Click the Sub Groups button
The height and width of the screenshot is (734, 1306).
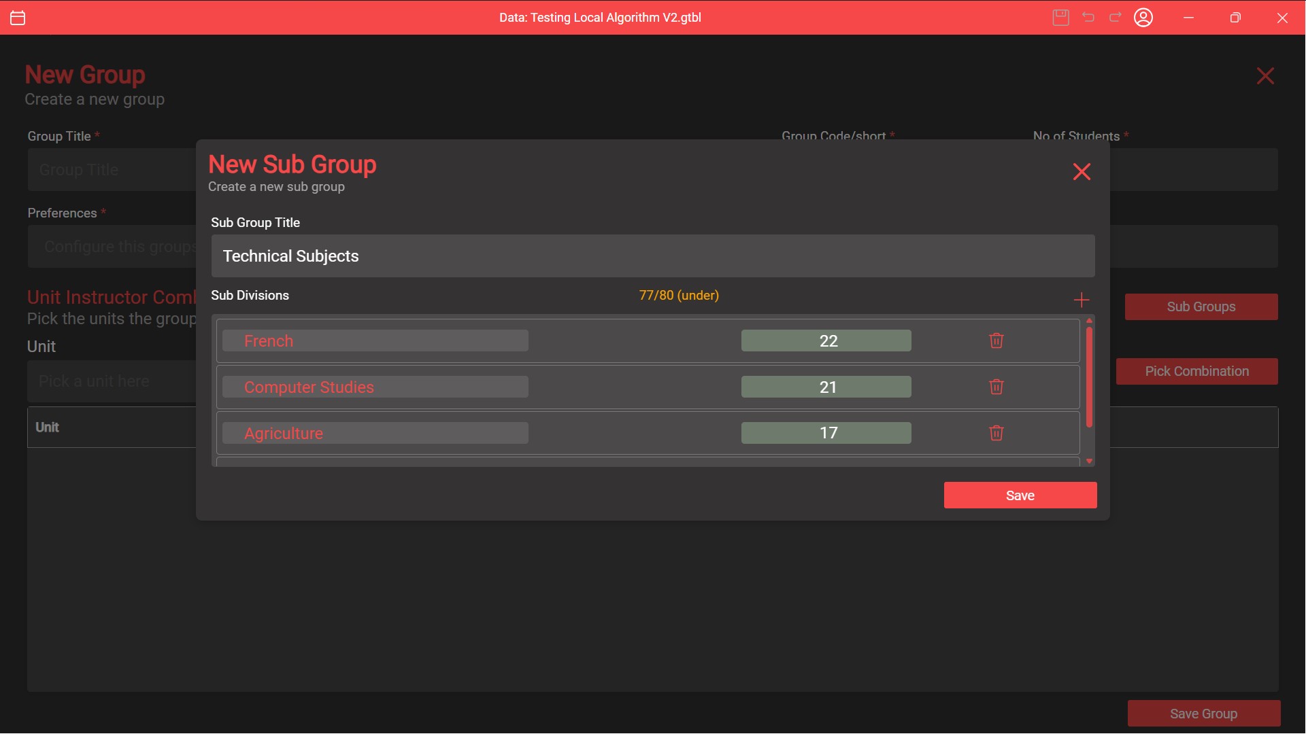(x=1201, y=307)
